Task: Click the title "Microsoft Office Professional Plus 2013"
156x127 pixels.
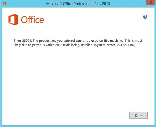Action: click(78, 4)
